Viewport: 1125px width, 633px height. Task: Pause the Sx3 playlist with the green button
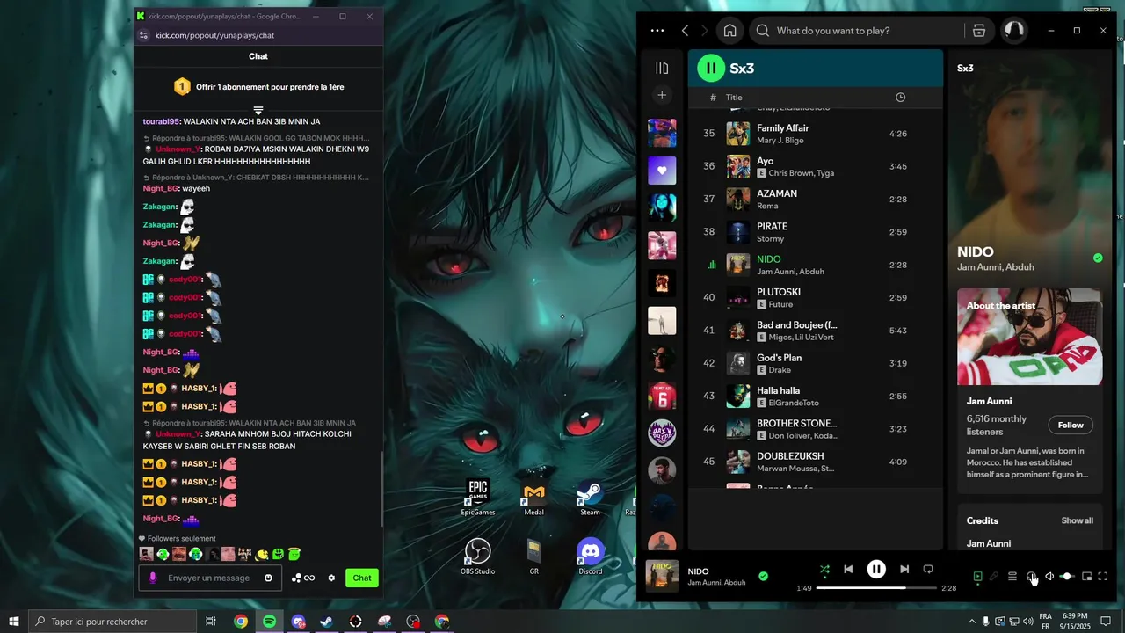[711, 68]
